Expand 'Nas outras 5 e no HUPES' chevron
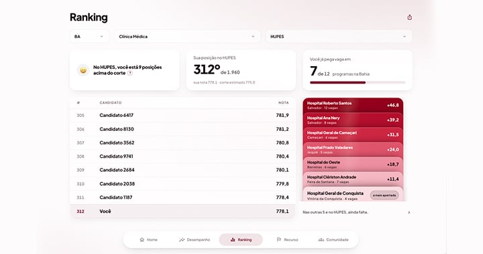 [x=409, y=213]
